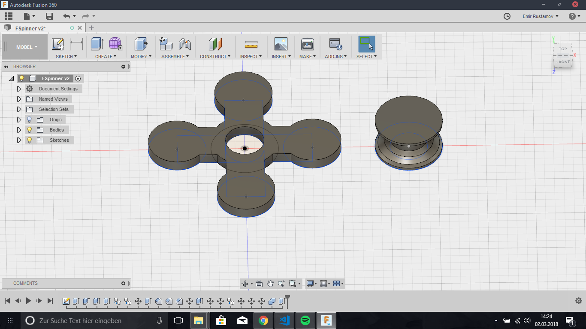Open the Measure inspect tool
The image size is (586, 329).
(251, 44)
